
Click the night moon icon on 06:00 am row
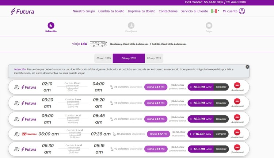[17, 134]
